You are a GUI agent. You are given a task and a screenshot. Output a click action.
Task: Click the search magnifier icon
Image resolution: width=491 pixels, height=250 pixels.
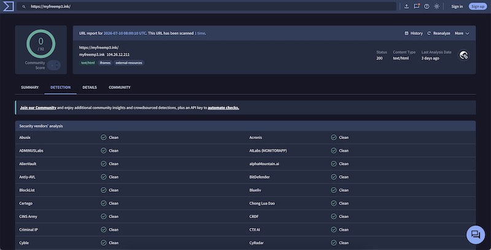(24, 7)
